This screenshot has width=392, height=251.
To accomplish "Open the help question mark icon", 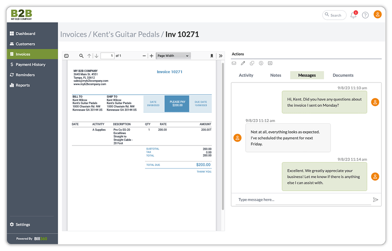I will 365,15.
